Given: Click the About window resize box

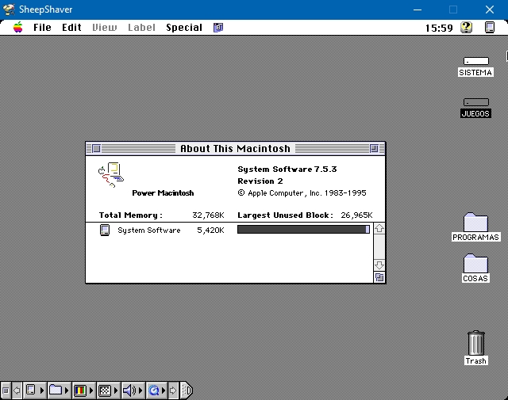Looking at the screenshot, I should [379, 277].
